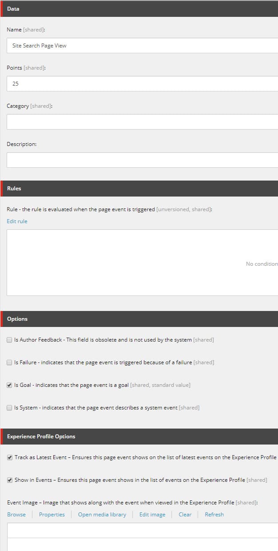The height and width of the screenshot is (551, 278).
Task: Click the rule conditions box
Action: pos(142,263)
